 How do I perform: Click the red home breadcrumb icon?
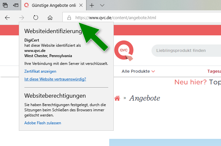click(x=117, y=98)
